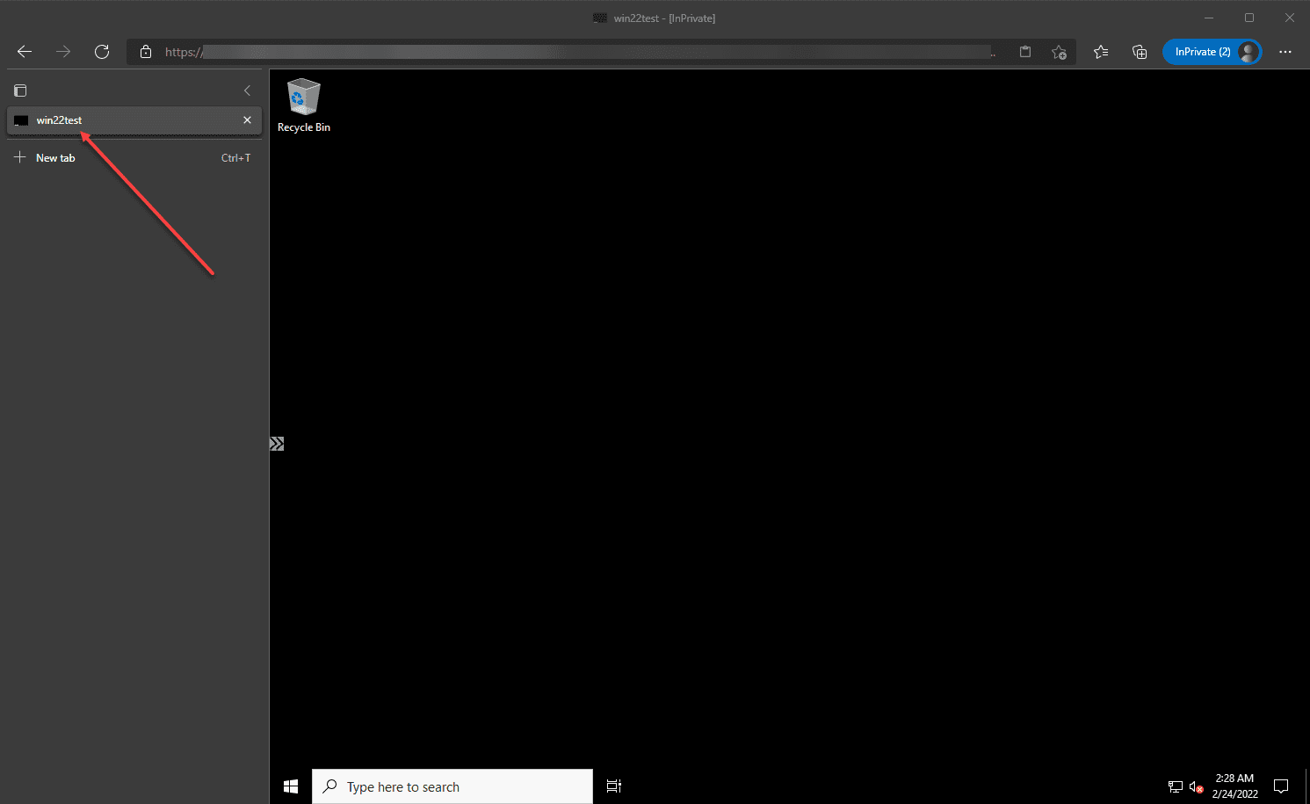The height and width of the screenshot is (804, 1310).
Task: Open the notification center icon
Action: pyautogui.click(x=1281, y=786)
